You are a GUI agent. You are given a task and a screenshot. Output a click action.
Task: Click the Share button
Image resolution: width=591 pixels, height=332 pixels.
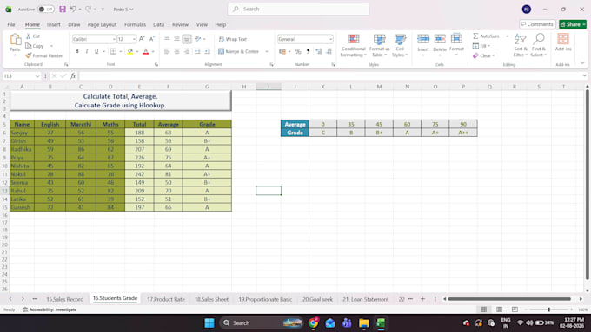573,24
